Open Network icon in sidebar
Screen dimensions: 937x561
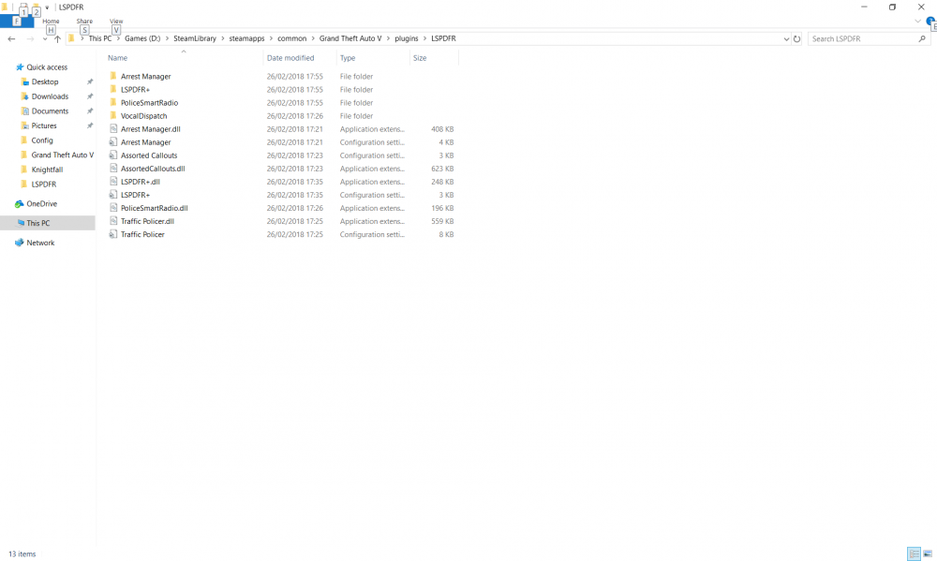click(x=20, y=243)
